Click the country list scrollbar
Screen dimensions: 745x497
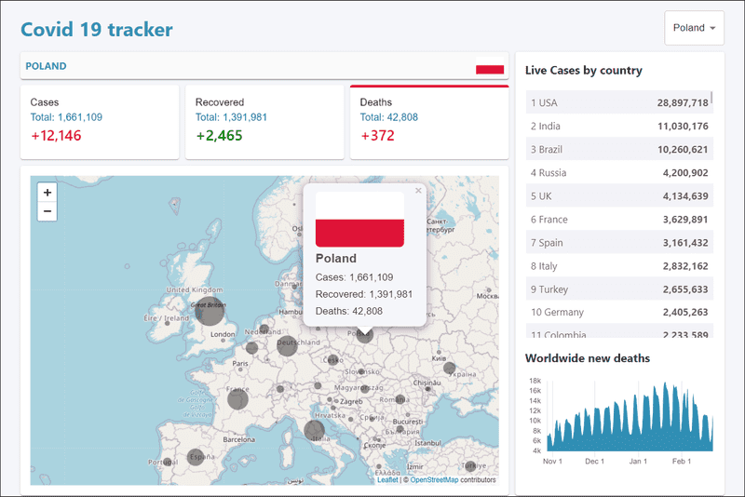[712, 98]
